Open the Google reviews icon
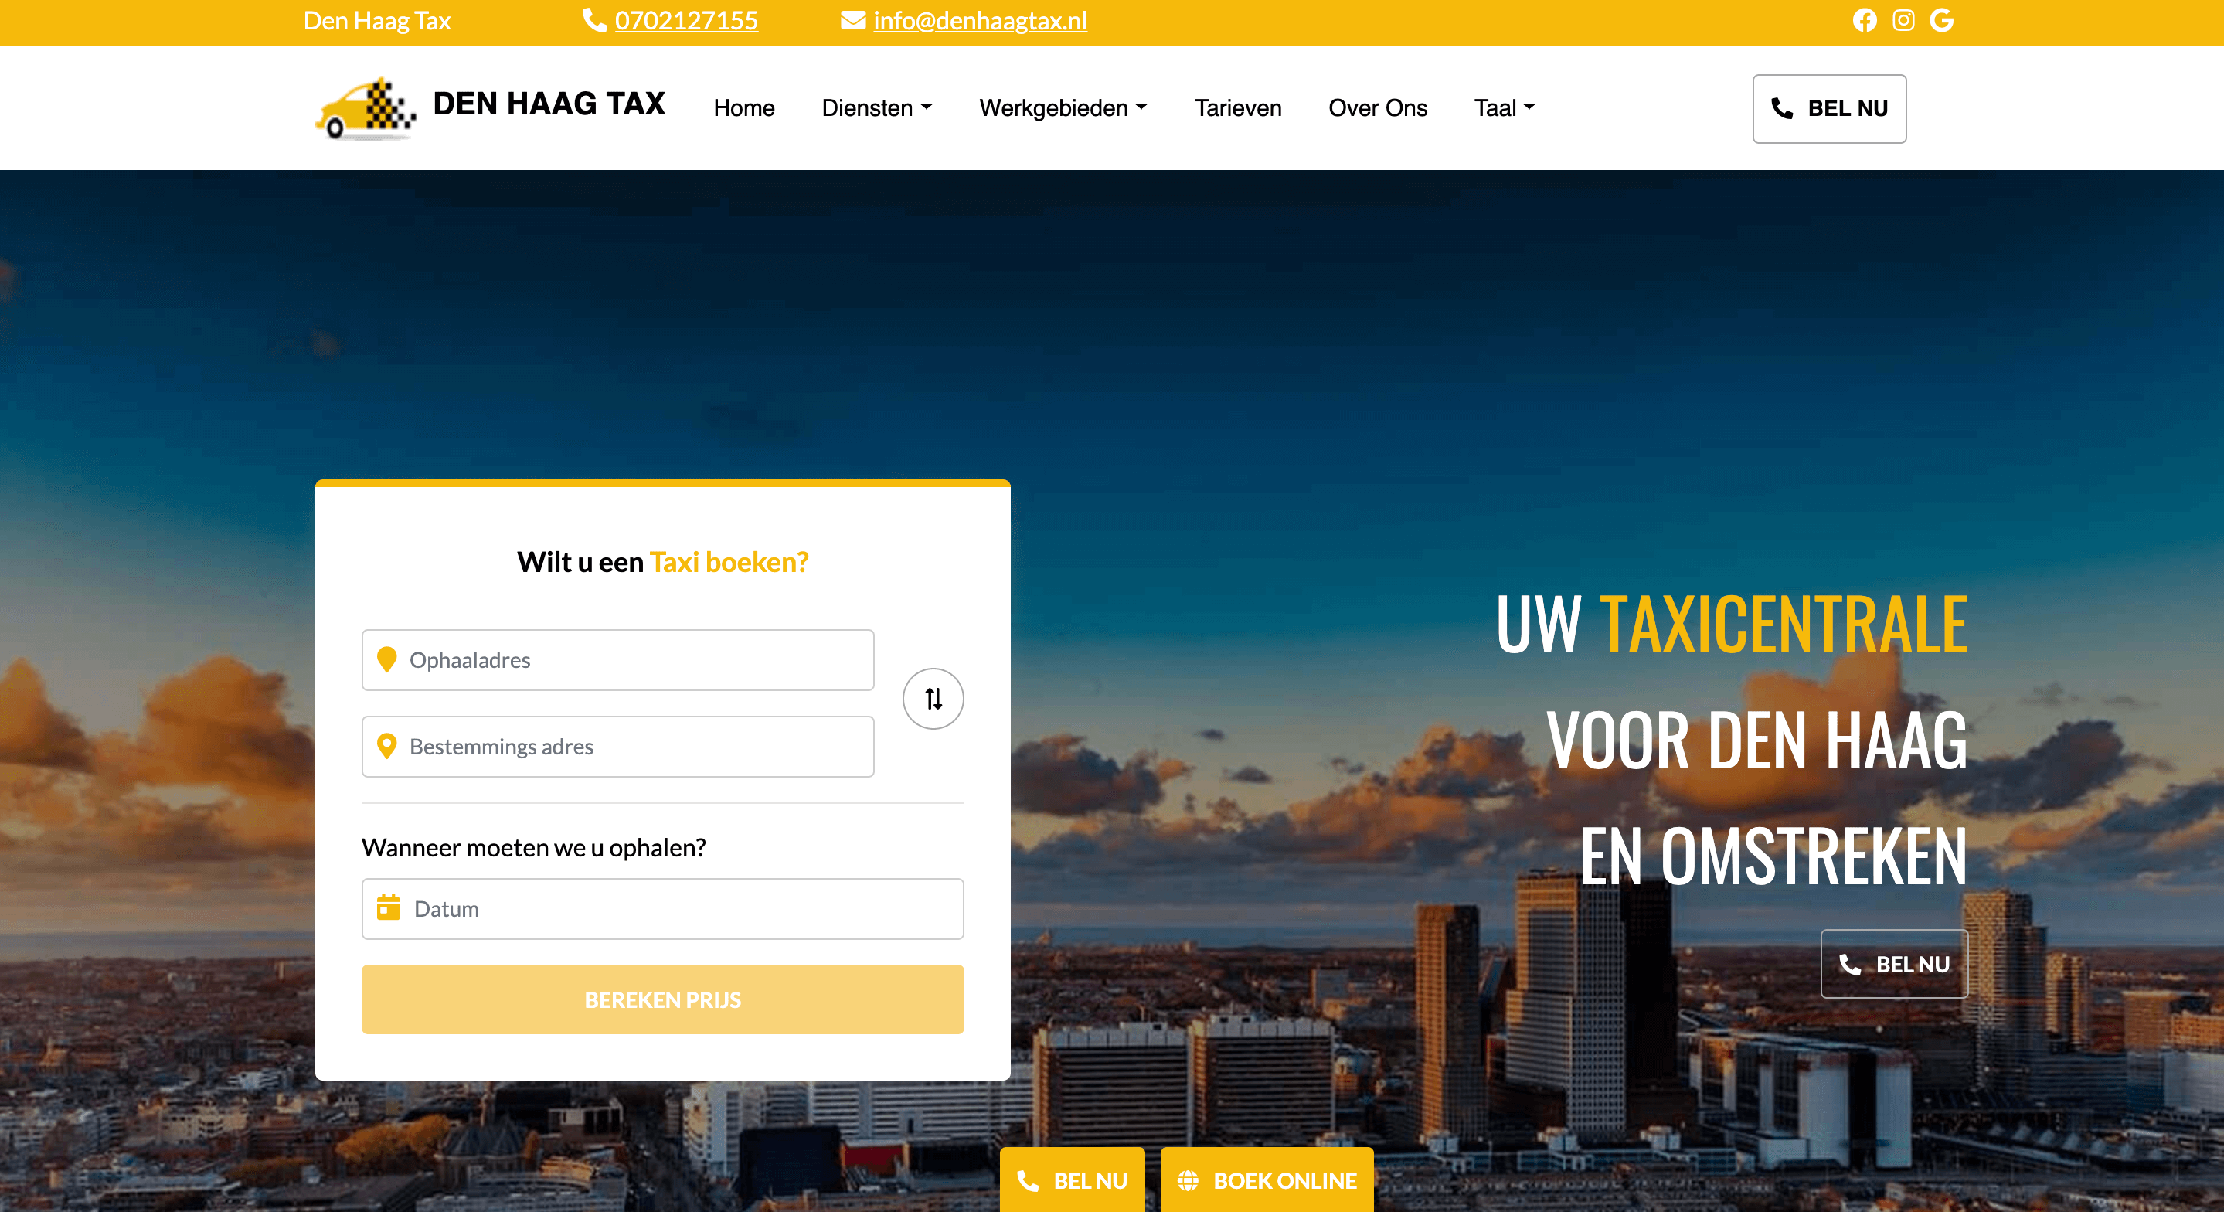This screenshot has height=1212, width=2224. click(x=1942, y=20)
